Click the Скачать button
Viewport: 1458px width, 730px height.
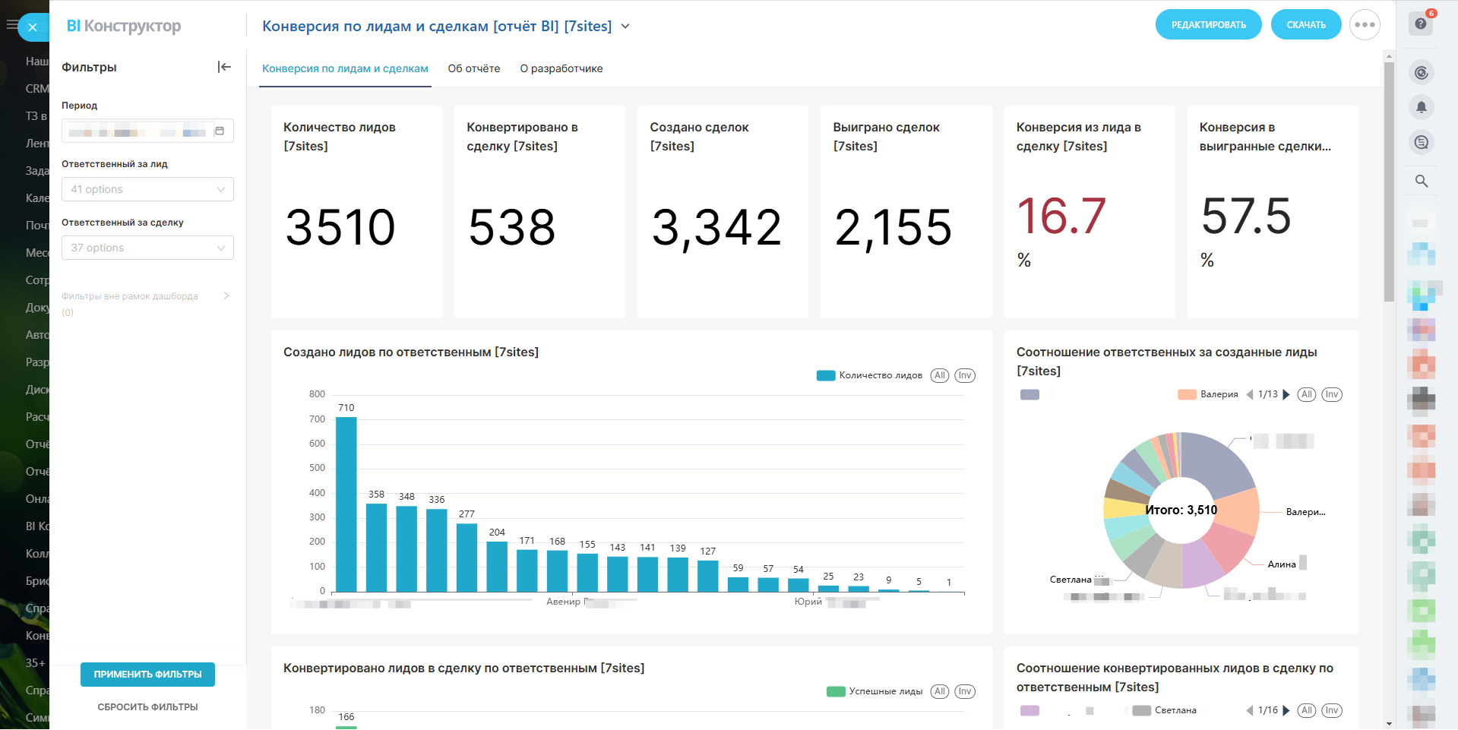click(x=1306, y=25)
